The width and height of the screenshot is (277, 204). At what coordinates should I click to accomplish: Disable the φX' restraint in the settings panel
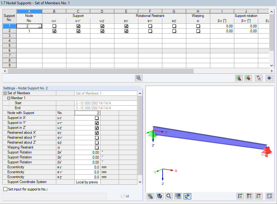pos(96,133)
